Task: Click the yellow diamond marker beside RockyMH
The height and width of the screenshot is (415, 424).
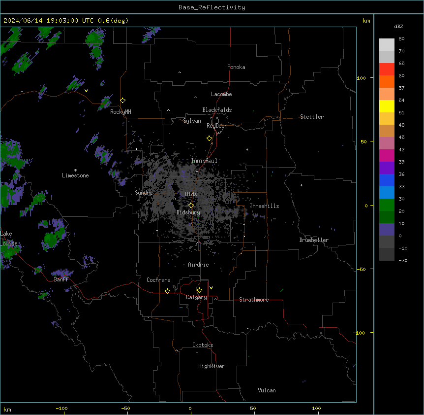Action: click(x=123, y=101)
